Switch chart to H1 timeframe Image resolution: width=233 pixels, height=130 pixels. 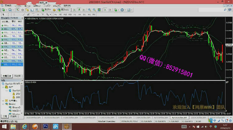75,14
